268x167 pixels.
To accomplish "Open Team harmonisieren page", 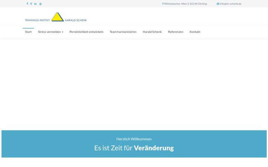I will pos(123,32).
